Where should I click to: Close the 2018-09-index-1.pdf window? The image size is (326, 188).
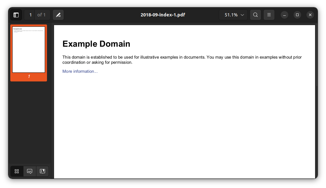[x=310, y=15]
